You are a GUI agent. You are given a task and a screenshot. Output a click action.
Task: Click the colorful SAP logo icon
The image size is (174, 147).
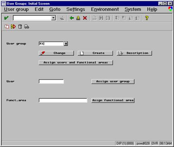(x=170, y=9)
